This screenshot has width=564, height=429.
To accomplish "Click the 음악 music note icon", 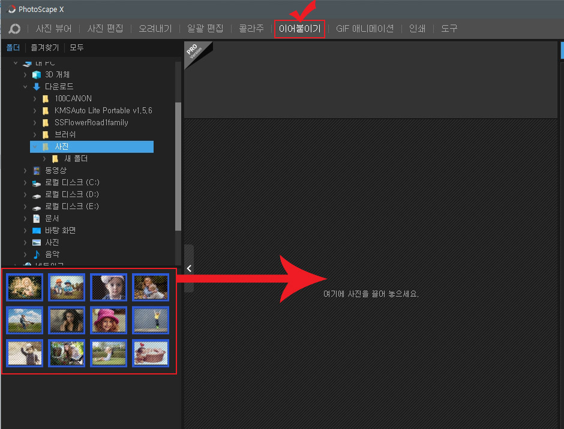I will pos(37,255).
